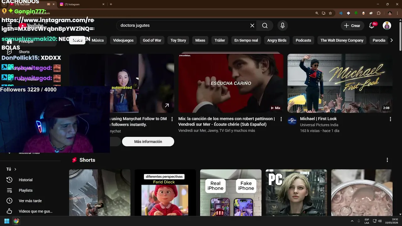Install the app via the address bar screen icon
402x226 pixels.
click(323, 13)
